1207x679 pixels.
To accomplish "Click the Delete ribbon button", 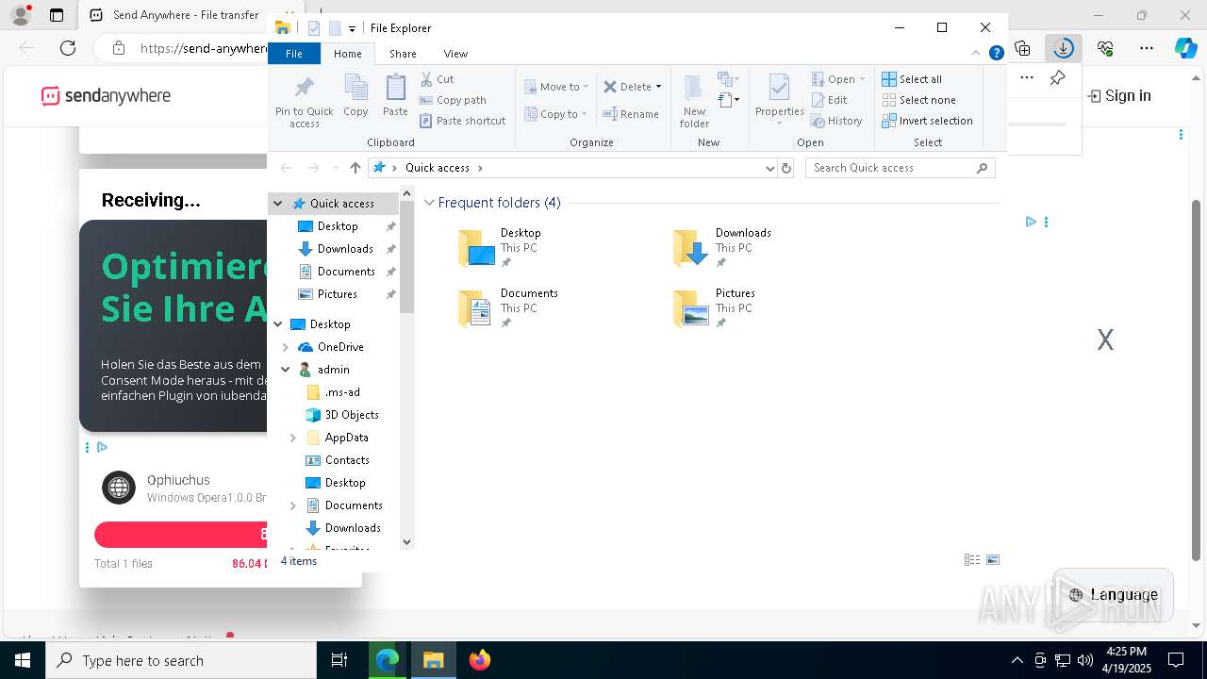I will point(632,87).
